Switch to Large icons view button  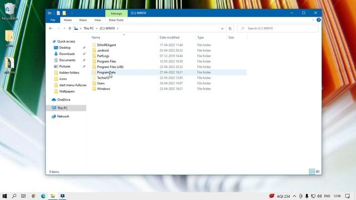tap(318, 172)
